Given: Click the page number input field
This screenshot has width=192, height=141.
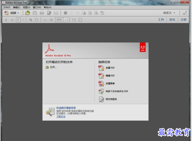Looking at the screenshot, I should click(18, 20).
